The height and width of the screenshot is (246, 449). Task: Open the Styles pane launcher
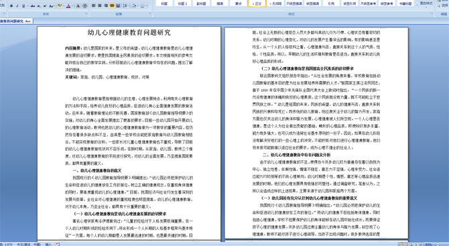tap(432, 13)
